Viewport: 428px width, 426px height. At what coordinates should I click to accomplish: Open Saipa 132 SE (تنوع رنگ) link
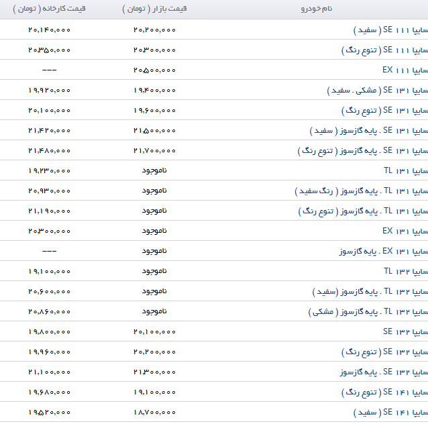pos(384,352)
